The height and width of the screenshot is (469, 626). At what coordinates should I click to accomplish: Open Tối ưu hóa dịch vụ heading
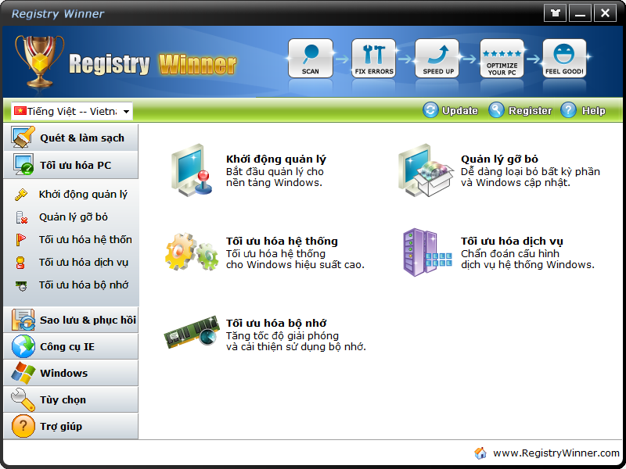(x=512, y=241)
